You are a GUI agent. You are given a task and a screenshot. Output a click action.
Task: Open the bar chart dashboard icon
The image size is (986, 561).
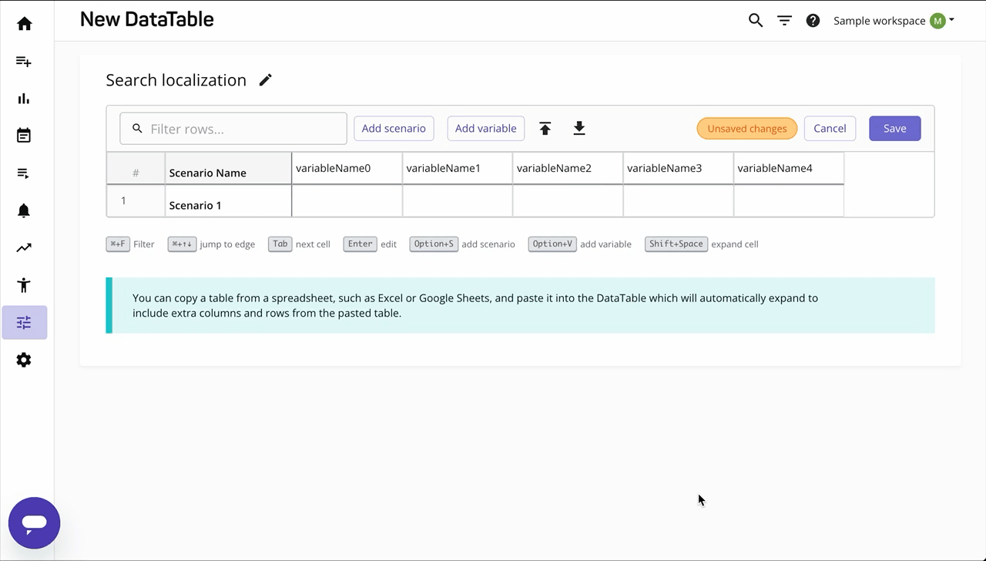coord(25,99)
